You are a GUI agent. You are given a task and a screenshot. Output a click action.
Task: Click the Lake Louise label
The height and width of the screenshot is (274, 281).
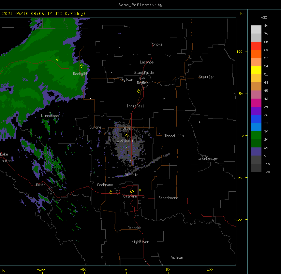click(x=5, y=158)
